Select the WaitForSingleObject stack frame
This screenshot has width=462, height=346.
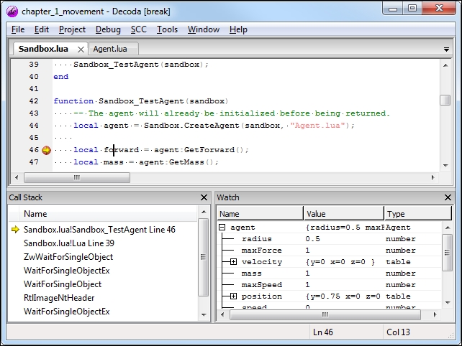(63, 284)
